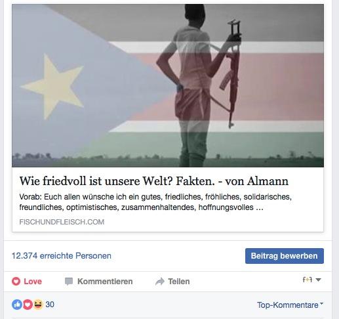Click the Teilen share arrow icon
This screenshot has width=339, height=319.
pos(160,282)
